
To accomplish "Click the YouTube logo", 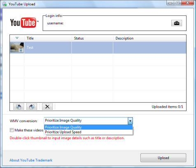I will pos(24,23).
